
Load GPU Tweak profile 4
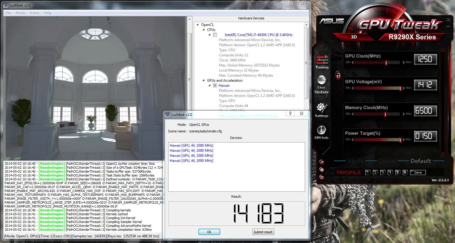(390, 172)
